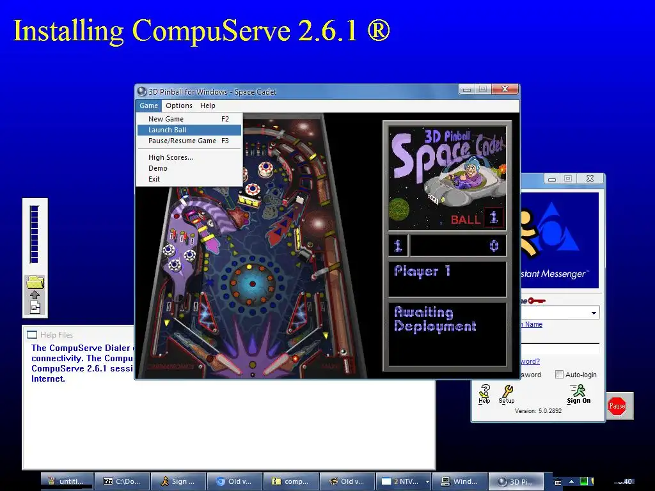
Task: Select Launch Ball in the Game menu
Action: pos(189,130)
